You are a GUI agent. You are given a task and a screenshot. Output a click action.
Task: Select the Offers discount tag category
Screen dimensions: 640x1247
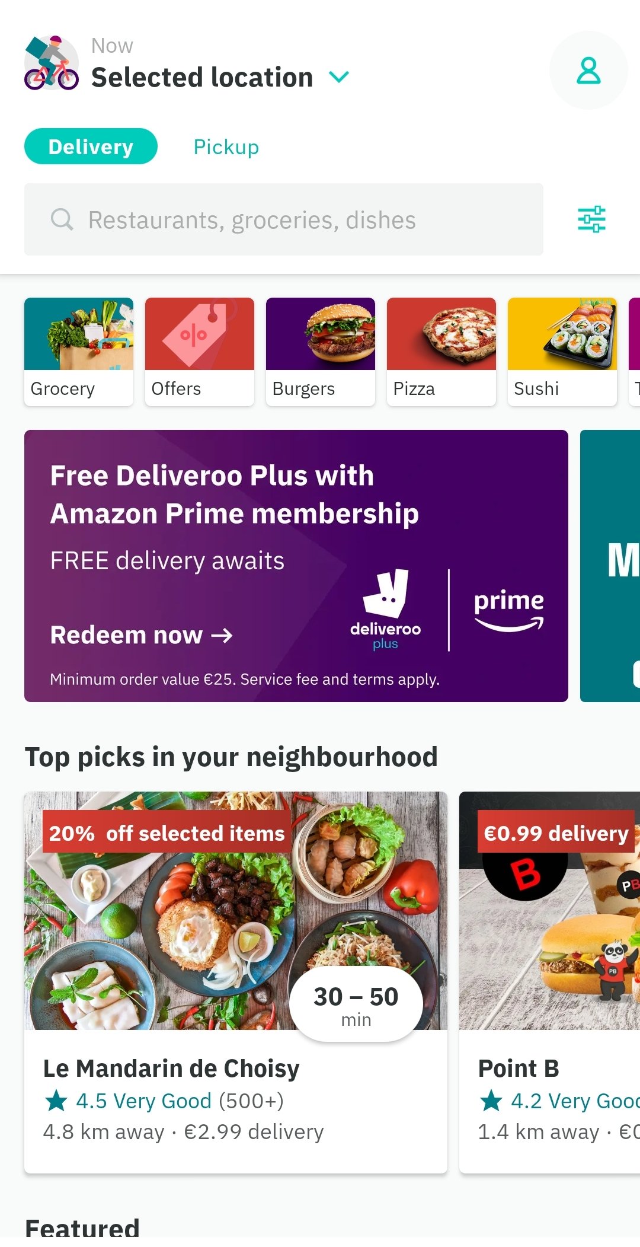pyautogui.click(x=200, y=352)
